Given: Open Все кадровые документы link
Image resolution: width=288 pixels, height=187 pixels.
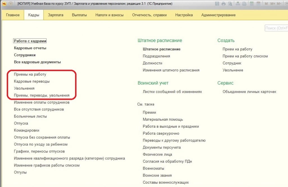Looking at the screenshot, I should coord(37,62).
